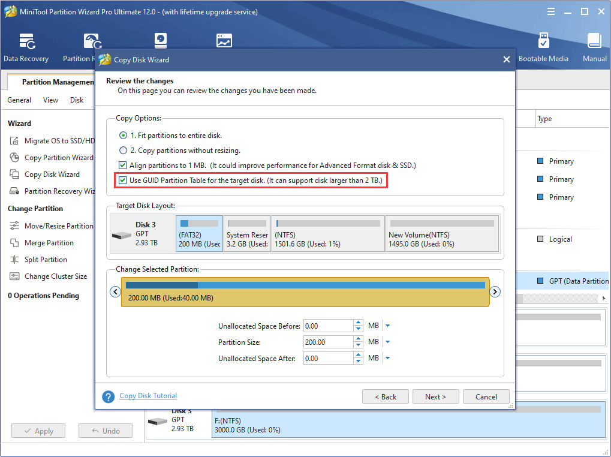
Task: Open the General menu
Action: point(19,100)
